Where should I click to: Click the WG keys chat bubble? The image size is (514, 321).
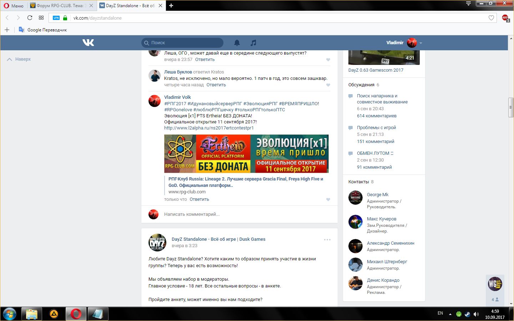click(495, 284)
